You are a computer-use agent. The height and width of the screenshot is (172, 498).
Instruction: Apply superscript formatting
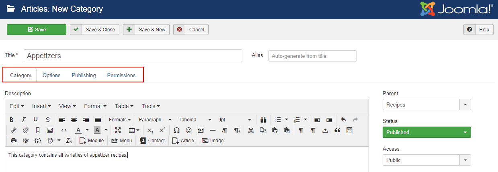162,130
